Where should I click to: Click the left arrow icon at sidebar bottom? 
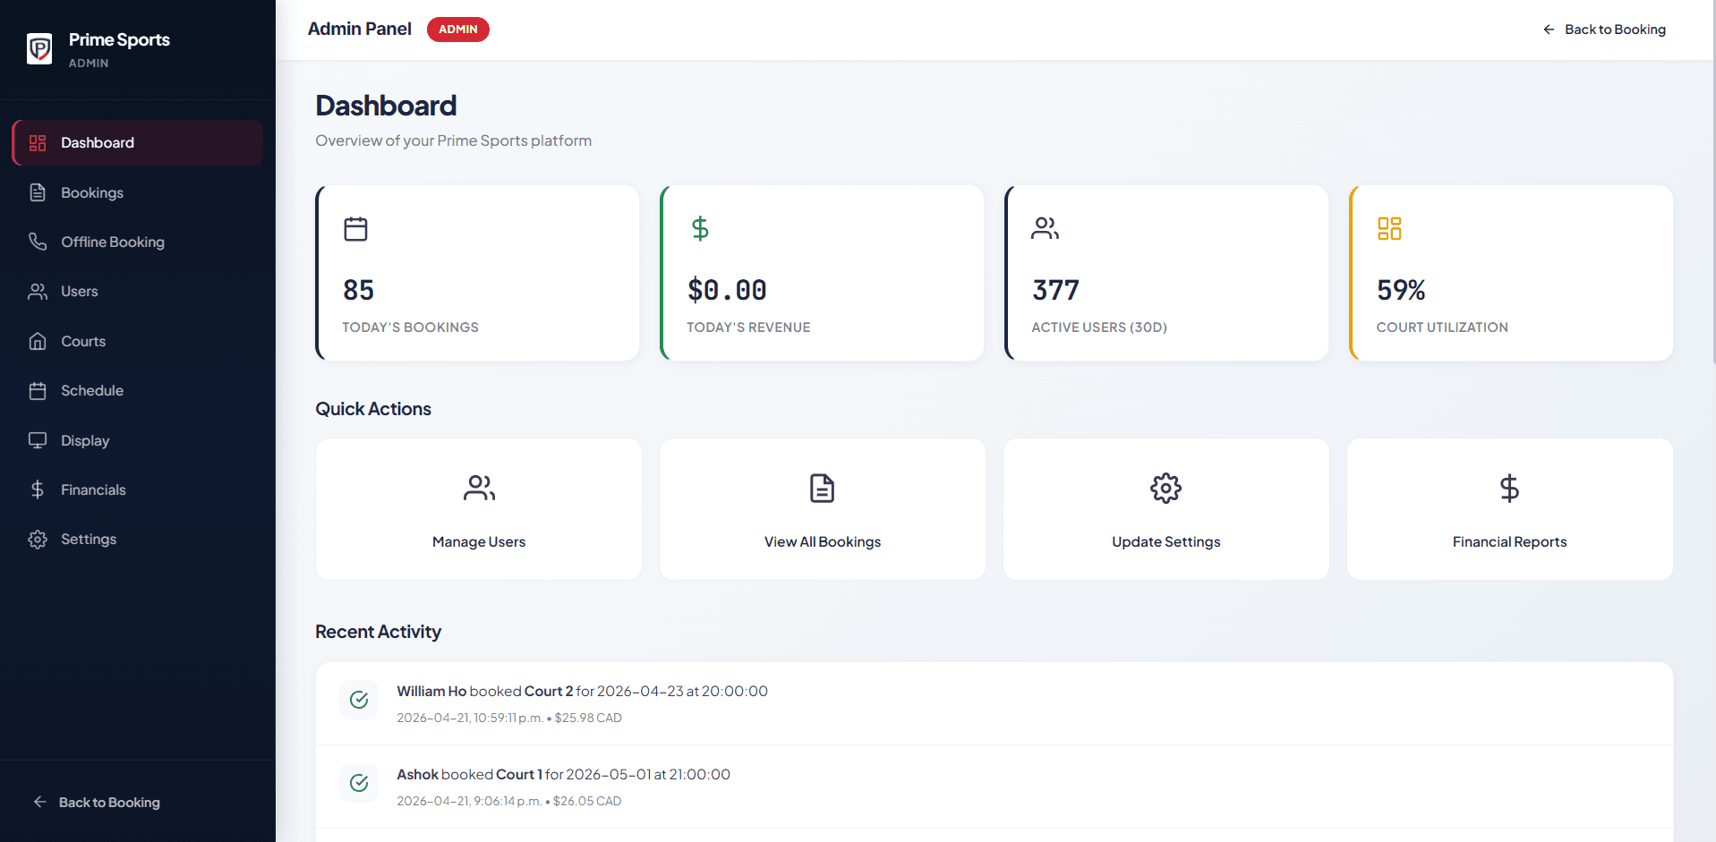39,802
